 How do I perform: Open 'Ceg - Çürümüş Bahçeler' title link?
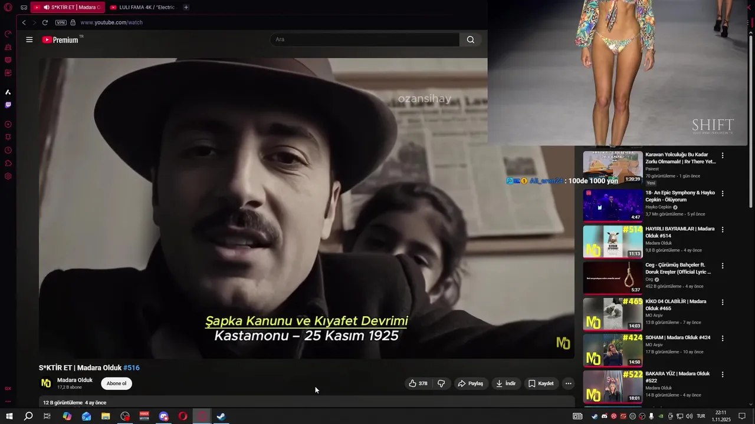(678, 269)
